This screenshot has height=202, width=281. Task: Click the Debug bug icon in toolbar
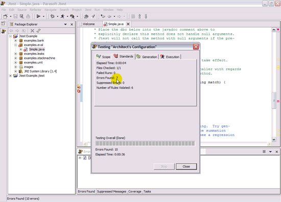pyautogui.click(x=53, y=16)
